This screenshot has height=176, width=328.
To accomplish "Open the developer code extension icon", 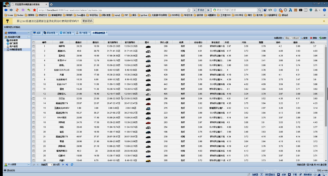I will [270, 10].
